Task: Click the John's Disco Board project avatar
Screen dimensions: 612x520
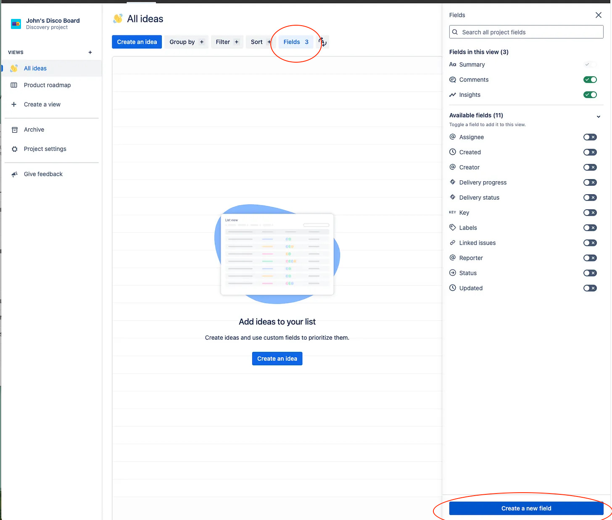Action: 16,24
